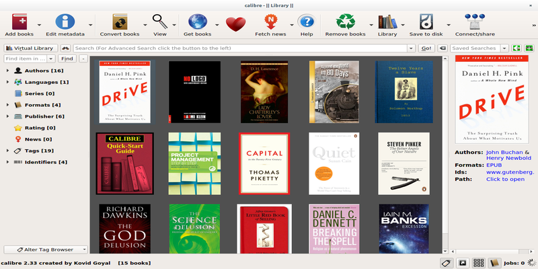Open Convert books dropdown arrow
The image size is (538, 269).
click(x=145, y=25)
